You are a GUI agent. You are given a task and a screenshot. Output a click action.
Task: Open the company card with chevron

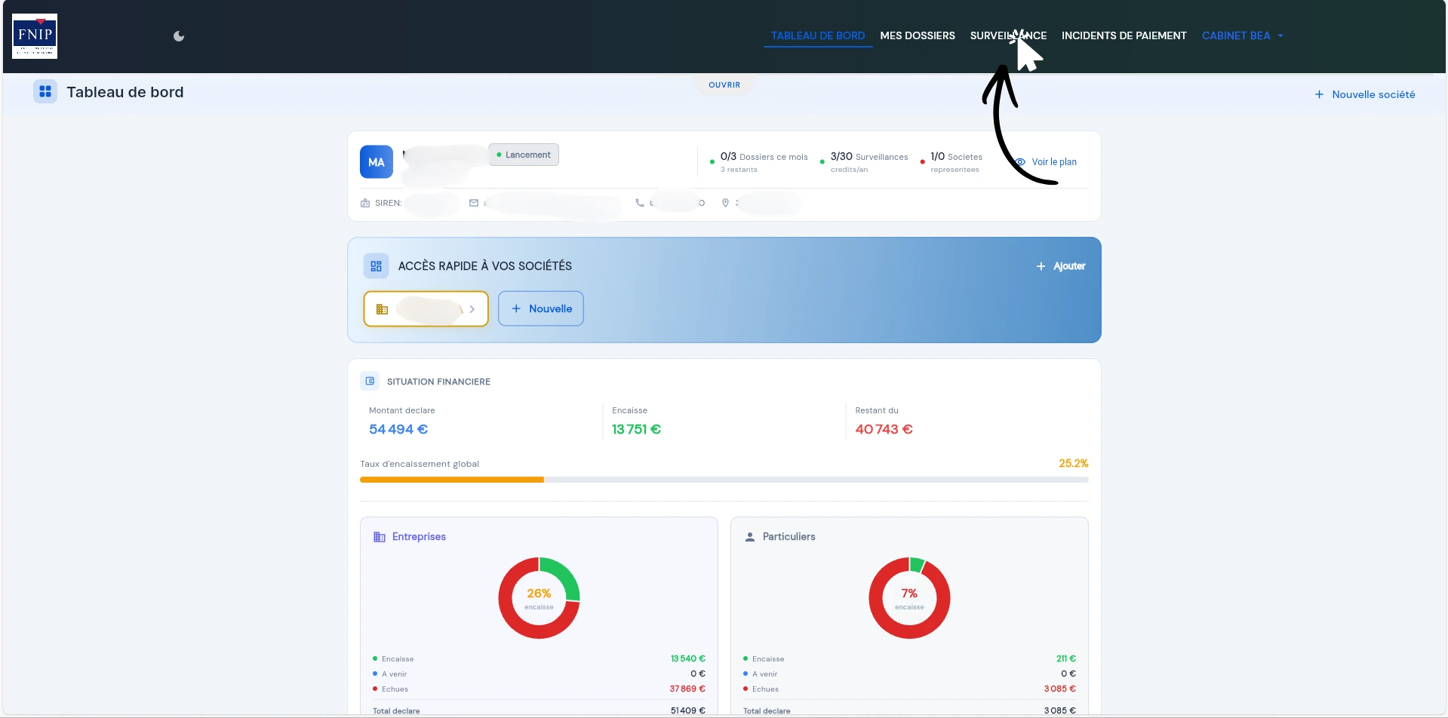pyautogui.click(x=426, y=308)
